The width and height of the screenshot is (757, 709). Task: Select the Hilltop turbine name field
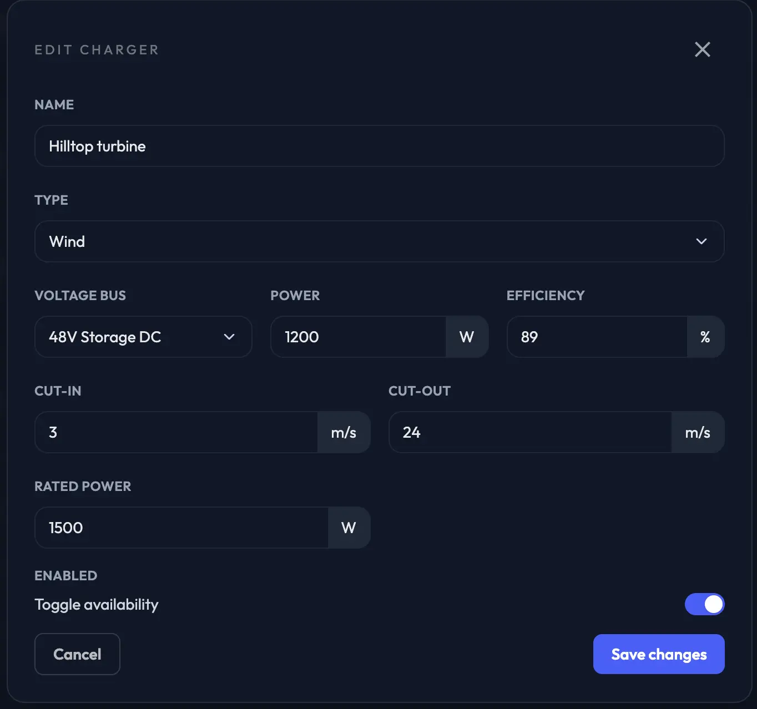(379, 146)
